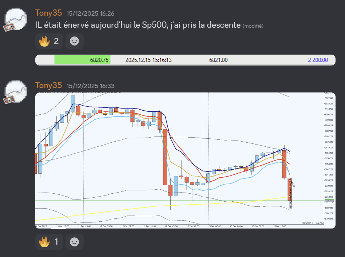Image resolution: width=345 pixels, height=257 pixels.
Task: Open add-reaction smiley under the chart image
Action: point(74,242)
